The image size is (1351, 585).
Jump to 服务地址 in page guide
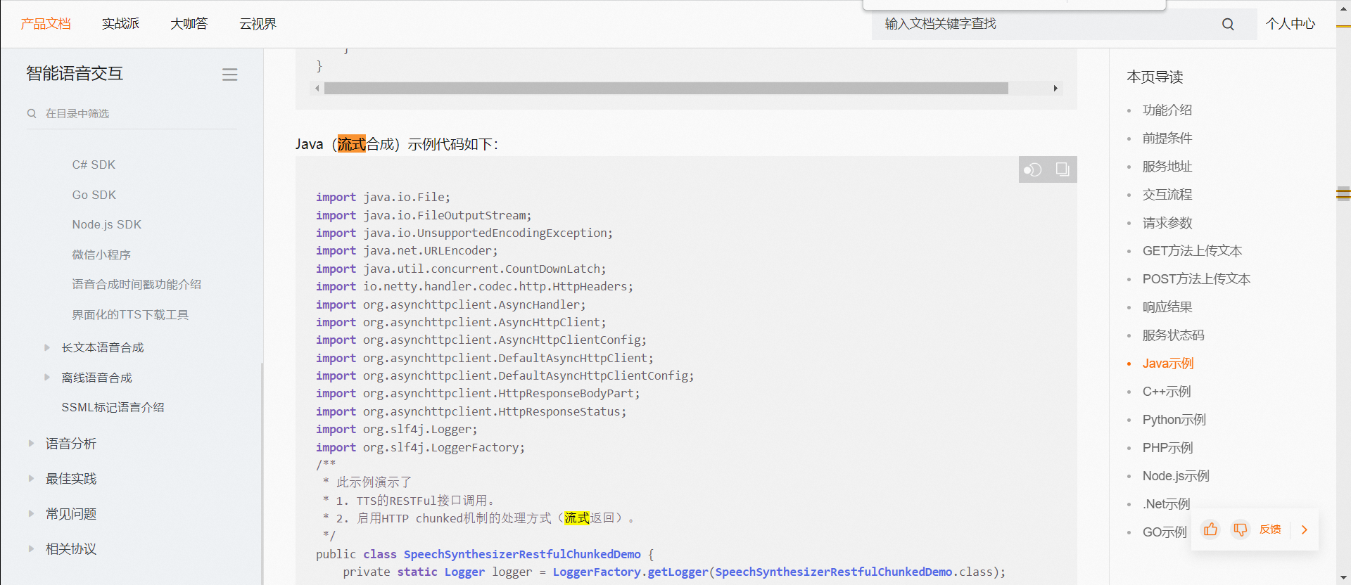point(1167,167)
